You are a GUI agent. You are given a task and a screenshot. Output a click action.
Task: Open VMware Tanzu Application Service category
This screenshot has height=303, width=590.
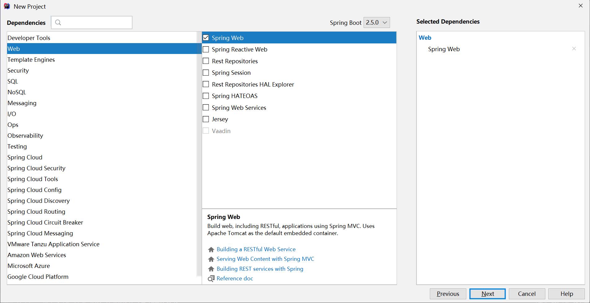pos(102,244)
